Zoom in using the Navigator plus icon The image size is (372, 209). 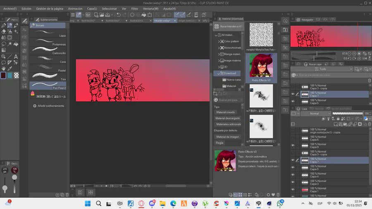point(354,54)
